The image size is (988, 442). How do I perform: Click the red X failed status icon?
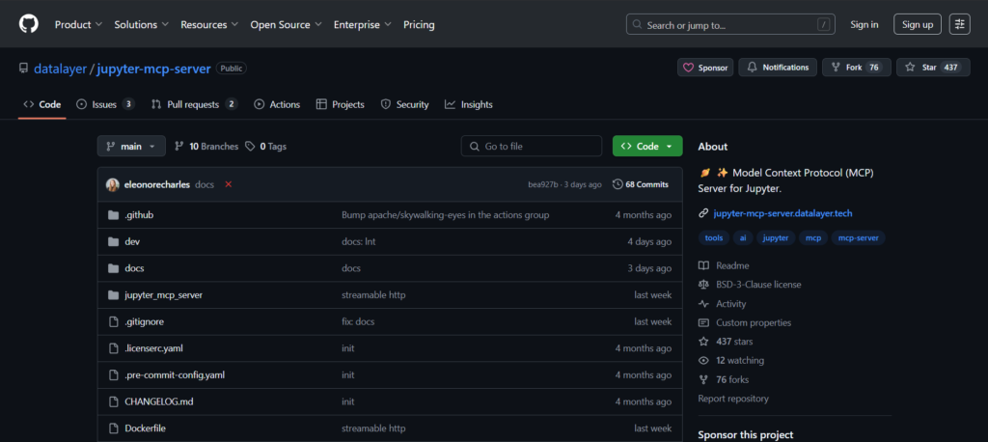click(228, 184)
